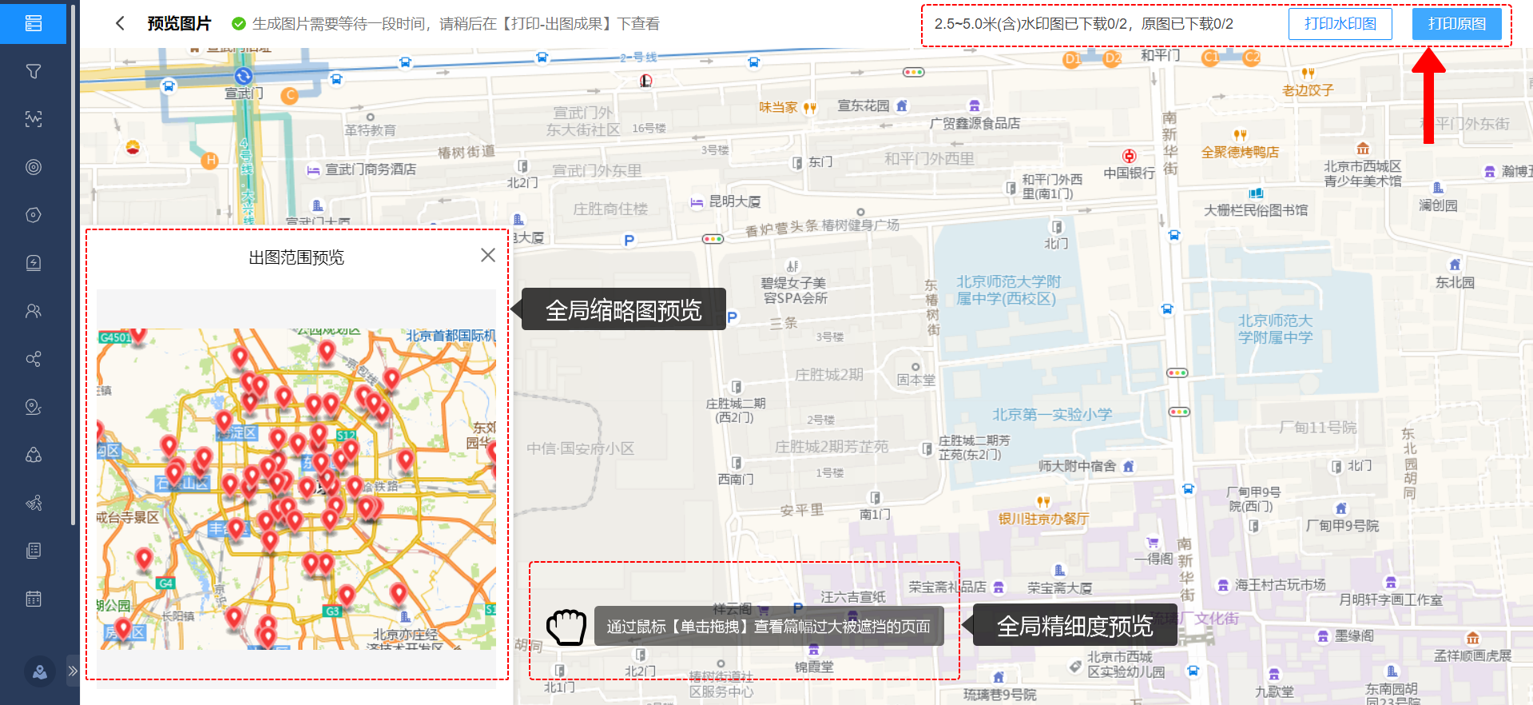This screenshot has width=1533, height=705.
Task: Click the 广贸鑫源食品店 label
Action: coord(975,123)
